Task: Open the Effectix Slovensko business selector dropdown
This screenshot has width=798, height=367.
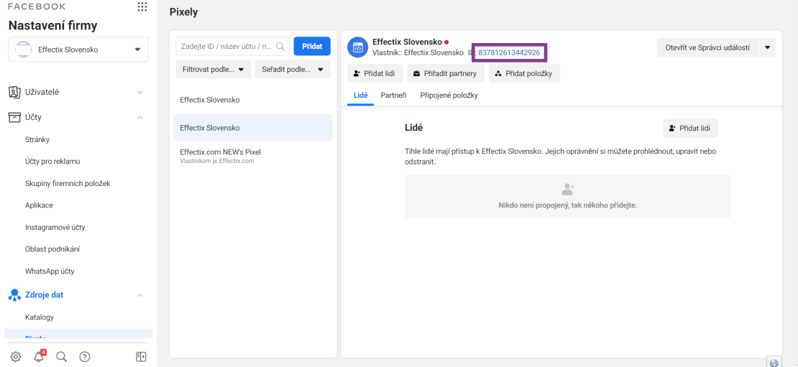Action: [78, 50]
